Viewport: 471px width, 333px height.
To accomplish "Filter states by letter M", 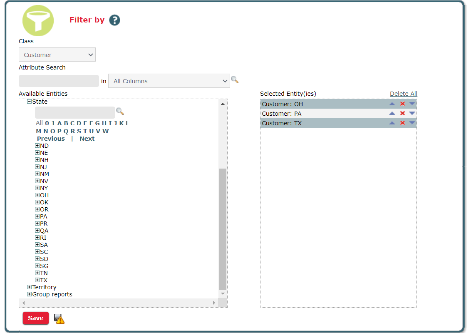I will [x=39, y=131].
